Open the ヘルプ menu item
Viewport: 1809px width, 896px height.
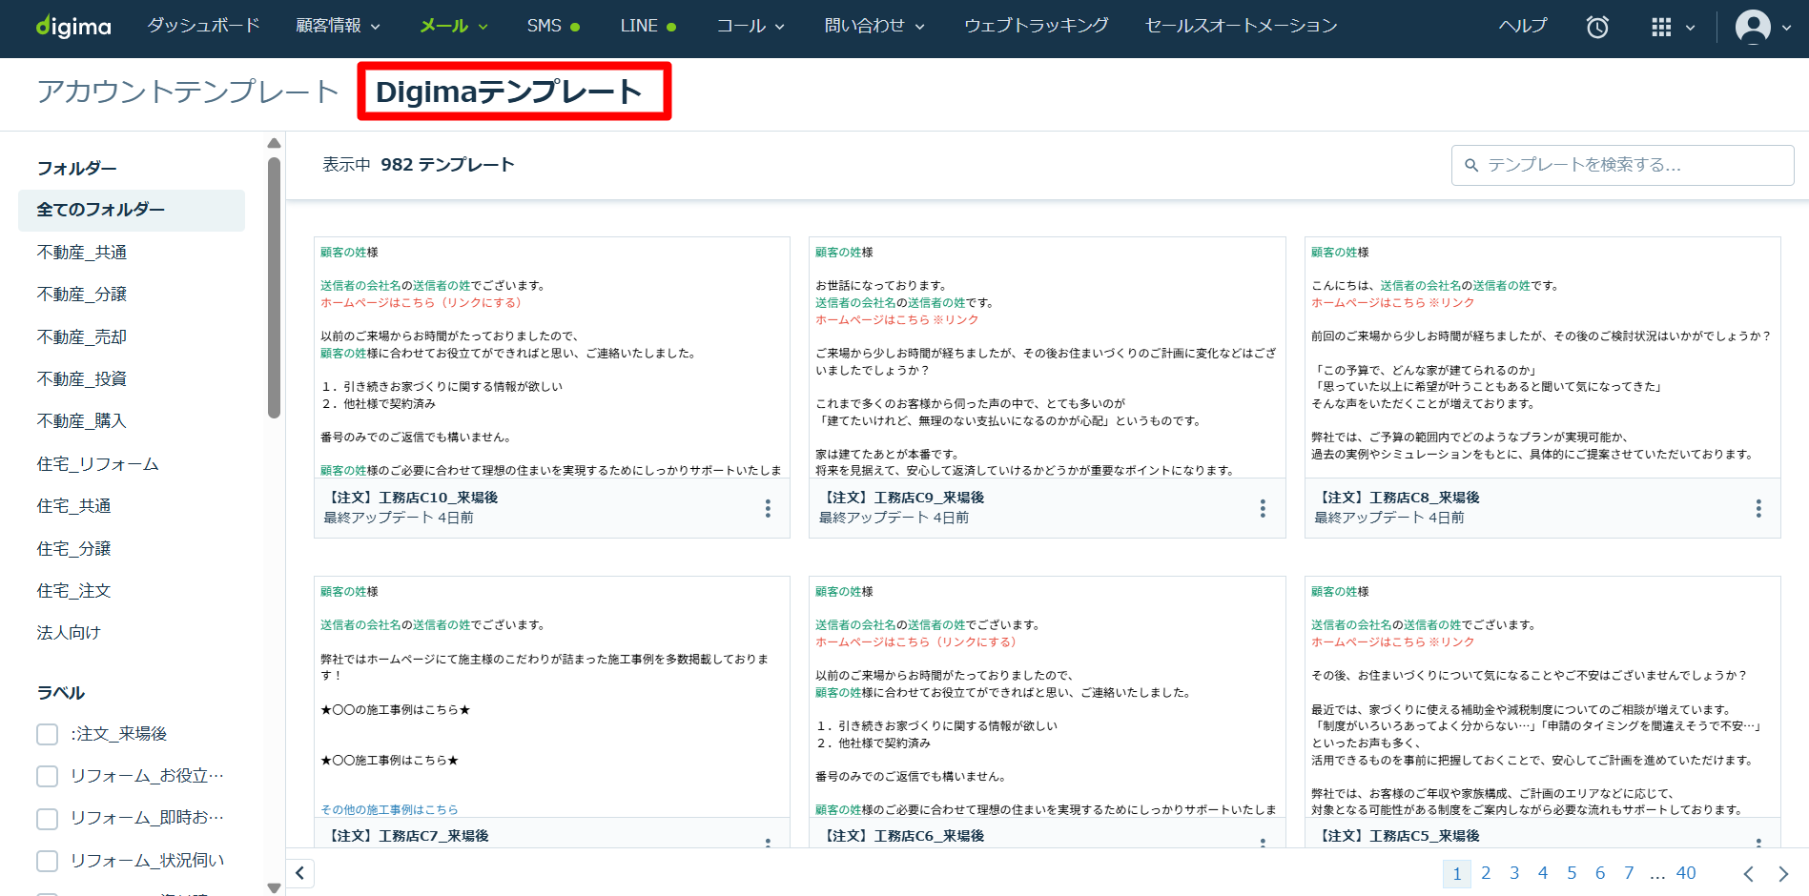(1523, 26)
